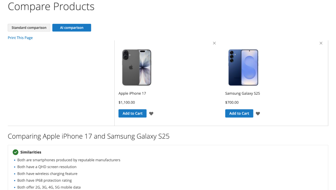The image size is (336, 190).
Task: Add Apple iPhone 17 to wishlist heart
Action: pos(151,114)
